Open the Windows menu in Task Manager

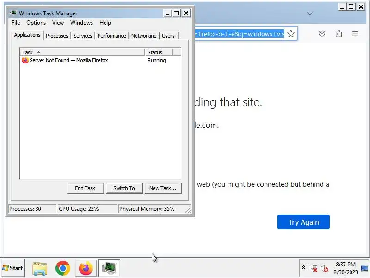point(82,23)
